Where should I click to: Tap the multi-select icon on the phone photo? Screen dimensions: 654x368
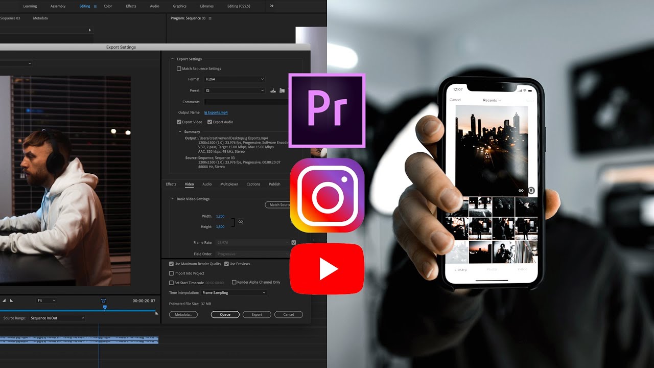tap(531, 191)
